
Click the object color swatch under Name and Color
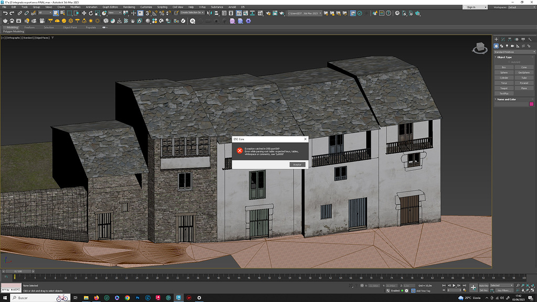coord(531,103)
